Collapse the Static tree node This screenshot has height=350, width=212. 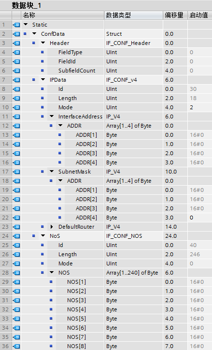click(x=26, y=25)
